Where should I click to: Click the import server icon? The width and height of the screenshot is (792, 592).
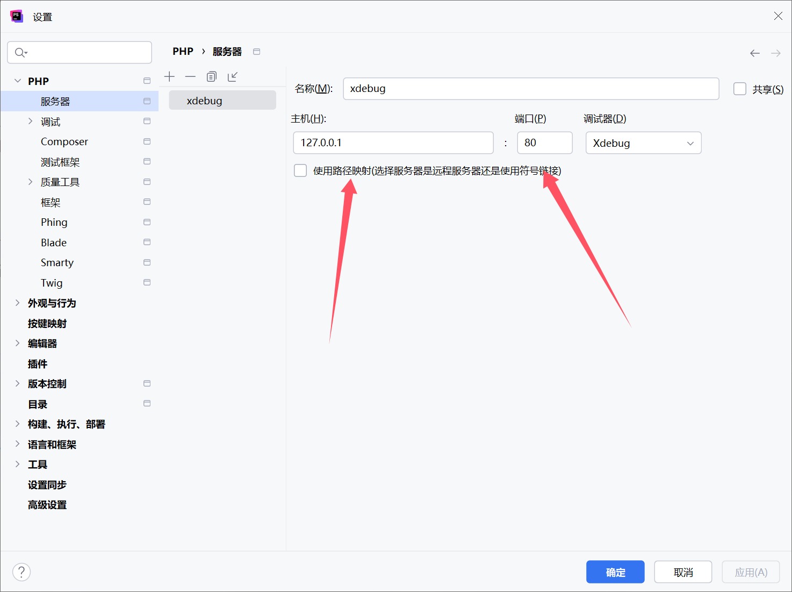click(x=232, y=76)
